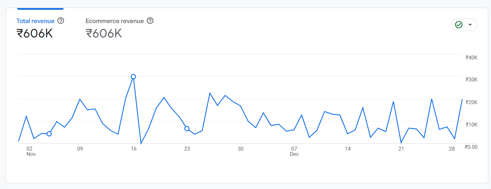Click the grey ₹606K Ecommerce revenue value

(x=104, y=33)
